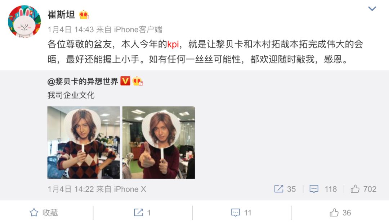Repost this post via bottom share icon
Screen dimensions: 389x224
point(142,212)
